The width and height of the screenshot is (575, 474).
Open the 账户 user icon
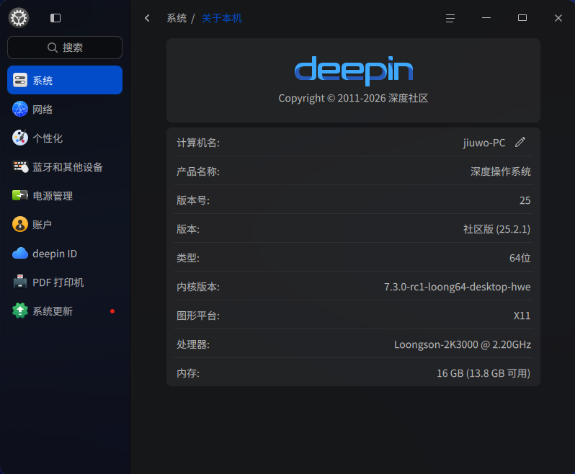(x=19, y=224)
